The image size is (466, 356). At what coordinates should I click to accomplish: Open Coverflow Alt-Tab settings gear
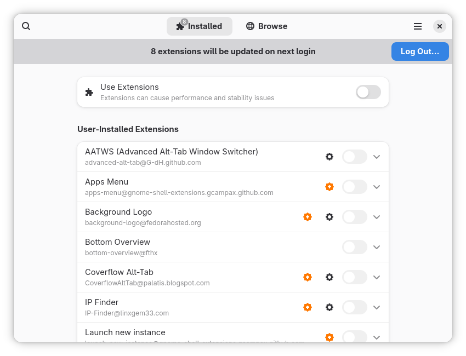pos(329,277)
